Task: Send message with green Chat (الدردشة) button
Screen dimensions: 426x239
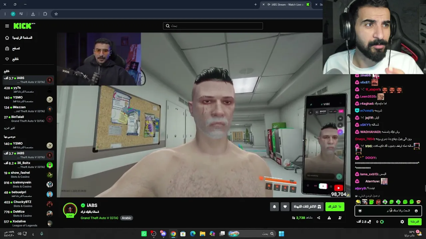Action: pyautogui.click(x=414, y=222)
